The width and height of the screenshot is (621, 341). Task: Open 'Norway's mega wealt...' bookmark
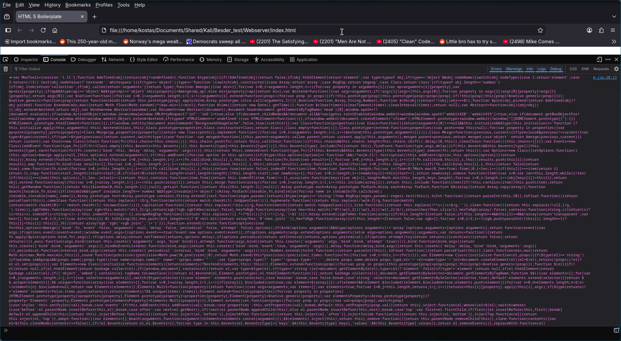pos(153,42)
